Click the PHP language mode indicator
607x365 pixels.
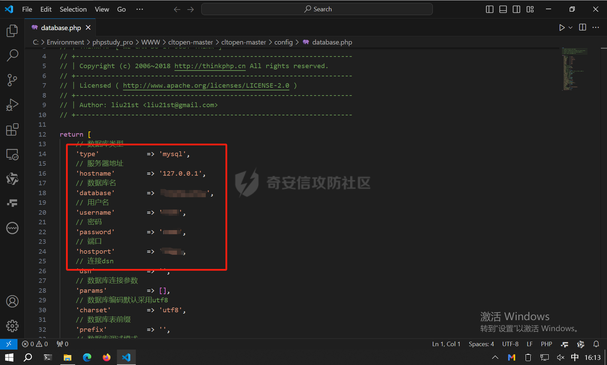coord(546,344)
